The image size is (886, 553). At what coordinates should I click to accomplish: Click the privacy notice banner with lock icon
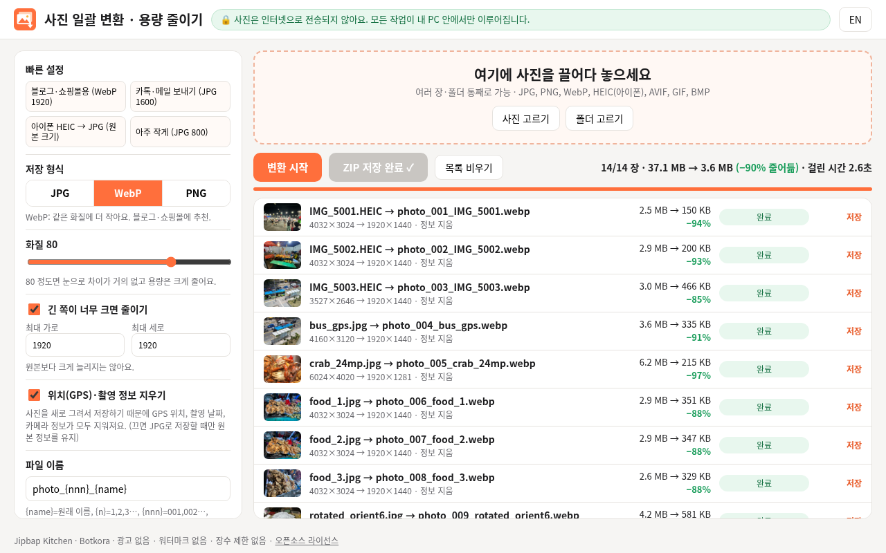[521, 19]
